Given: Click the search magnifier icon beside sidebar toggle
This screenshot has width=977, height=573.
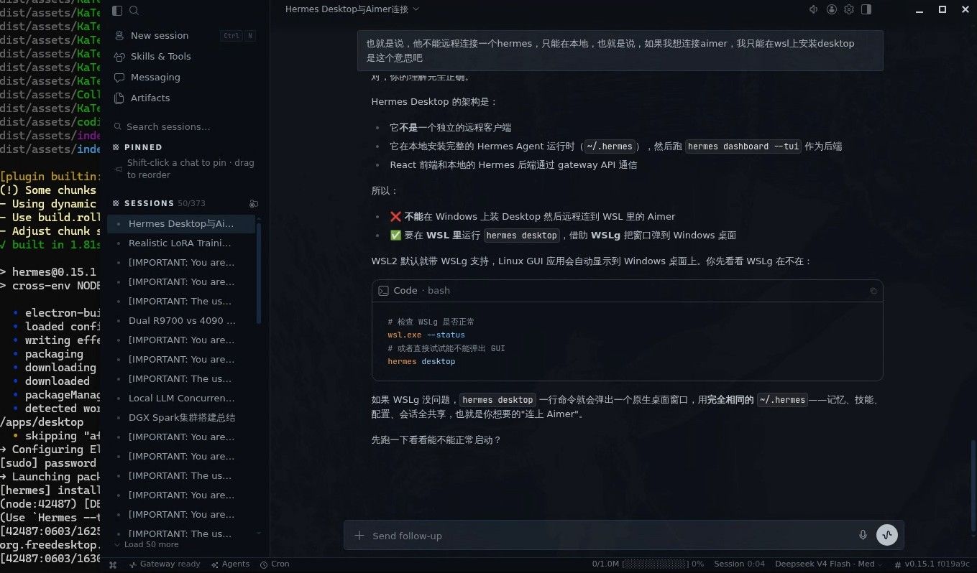Looking at the screenshot, I should 134,10.
